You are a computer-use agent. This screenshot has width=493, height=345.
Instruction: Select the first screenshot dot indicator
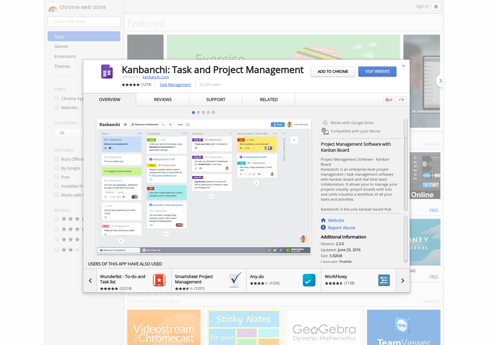[194, 112]
